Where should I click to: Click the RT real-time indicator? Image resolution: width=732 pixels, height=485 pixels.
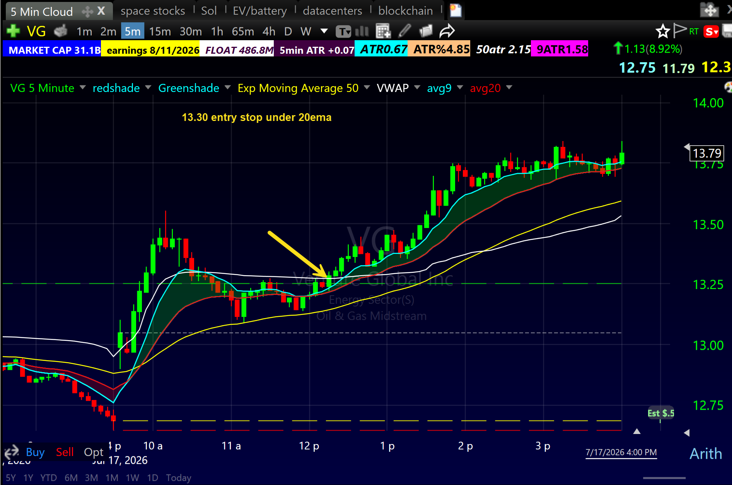tap(694, 32)
